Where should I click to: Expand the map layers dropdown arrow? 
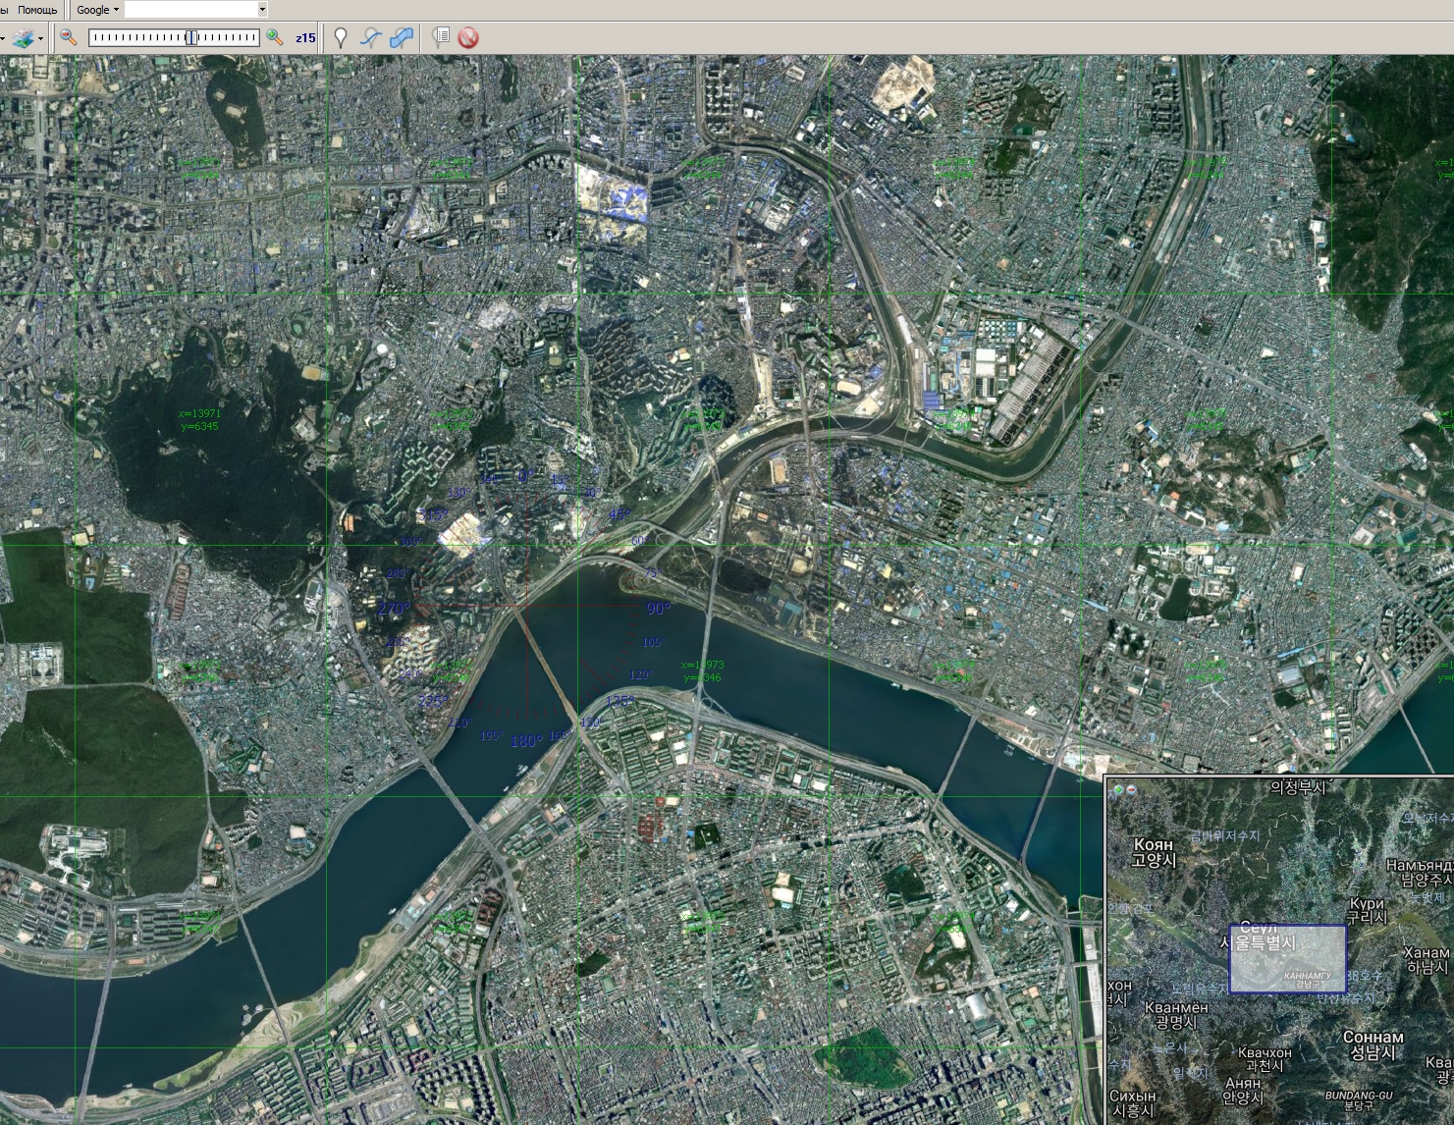[x=40, y=38]
